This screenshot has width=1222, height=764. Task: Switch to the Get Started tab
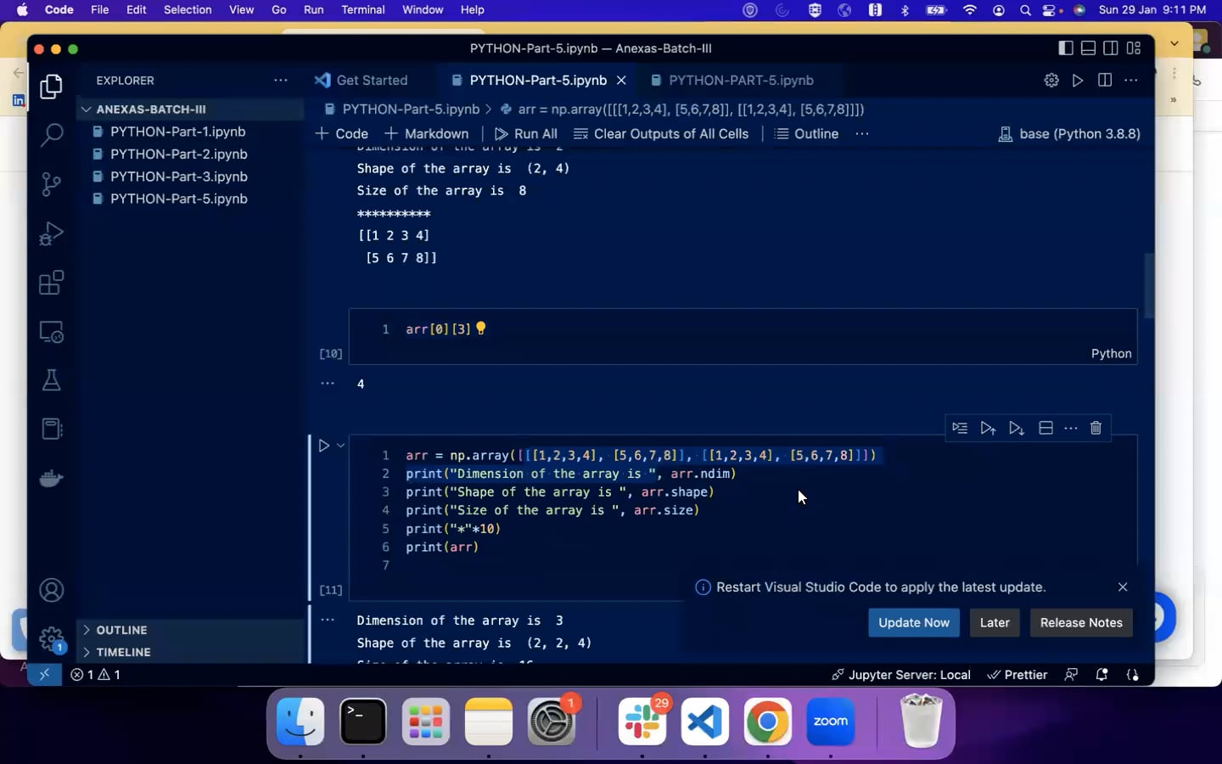click(x=361, y=81)
